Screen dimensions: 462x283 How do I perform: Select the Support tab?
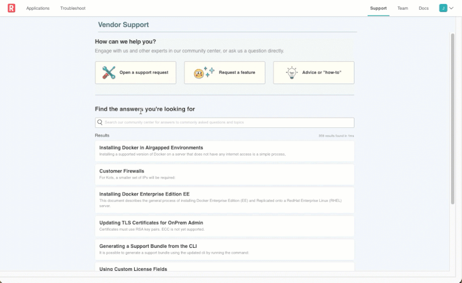click(x=378, y=8)
